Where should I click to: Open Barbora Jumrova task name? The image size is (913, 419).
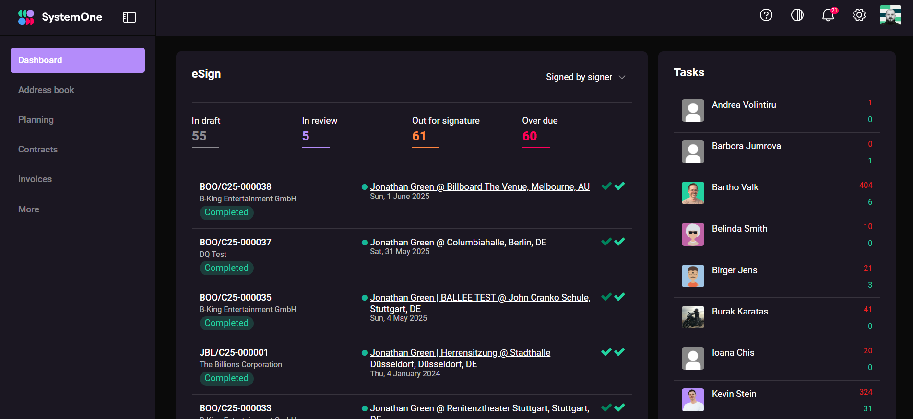747,146
